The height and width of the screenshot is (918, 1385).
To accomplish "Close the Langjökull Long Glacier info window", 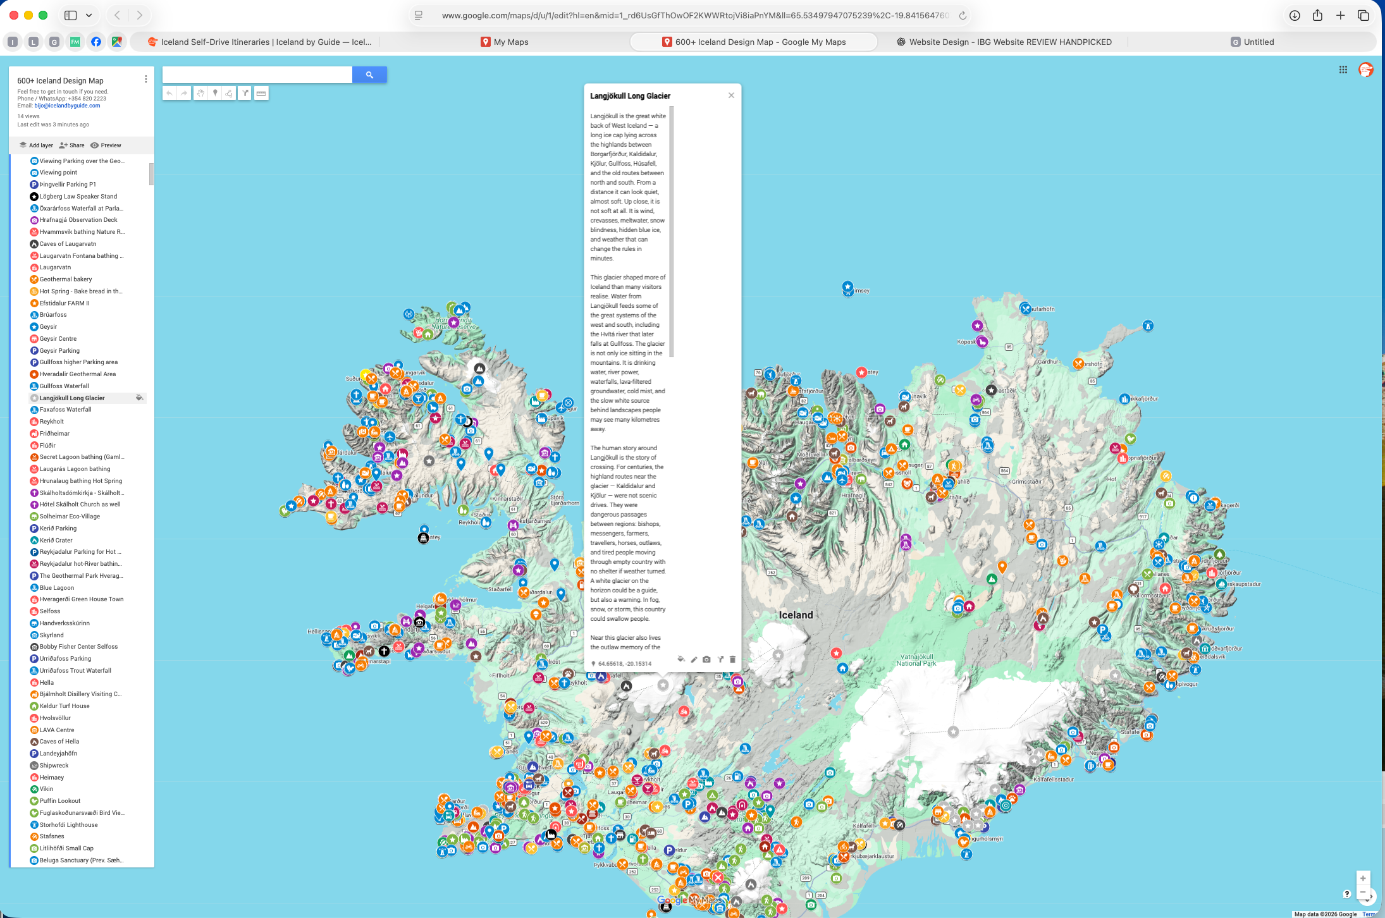I will click(x=731, y=95).
